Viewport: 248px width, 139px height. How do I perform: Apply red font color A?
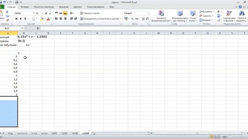pyautogui.click(x=48, y=19)
